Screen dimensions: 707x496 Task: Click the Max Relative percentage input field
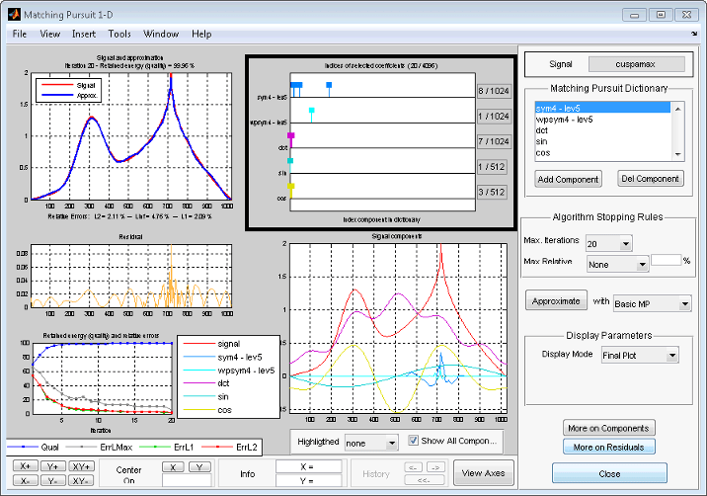665,260
